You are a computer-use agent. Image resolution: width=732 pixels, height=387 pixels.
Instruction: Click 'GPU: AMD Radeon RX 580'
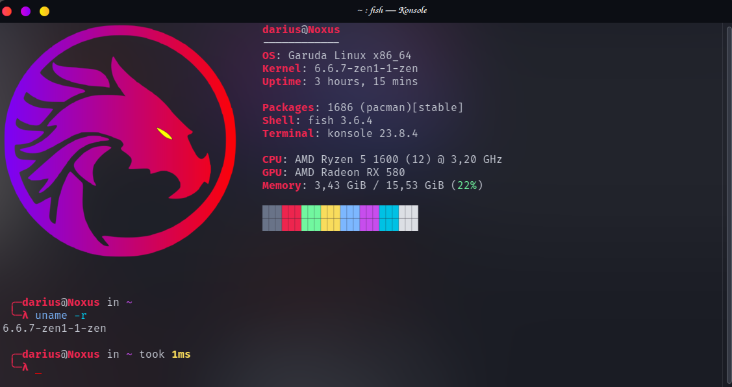[333, 172]
